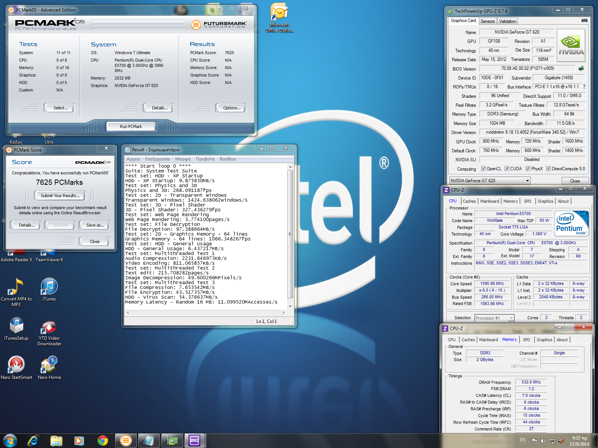Toggle the CUDA checkbox in GPU-Z
The width and height of the screenshot is (598, 448).
(x=507, y=169)
